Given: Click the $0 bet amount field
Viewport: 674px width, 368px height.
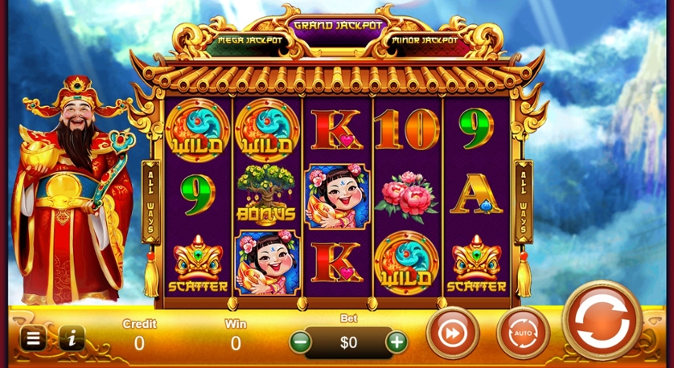Looking at the screenshot, I should [348, 342].
